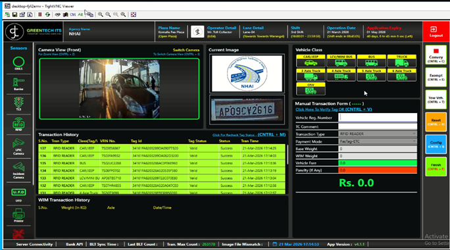Select 6 Axle Truck vehicle class

tap(402, 74)
